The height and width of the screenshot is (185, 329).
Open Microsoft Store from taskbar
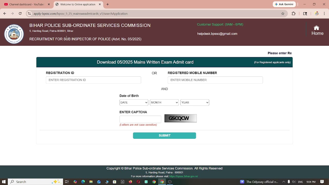(115, 182)
